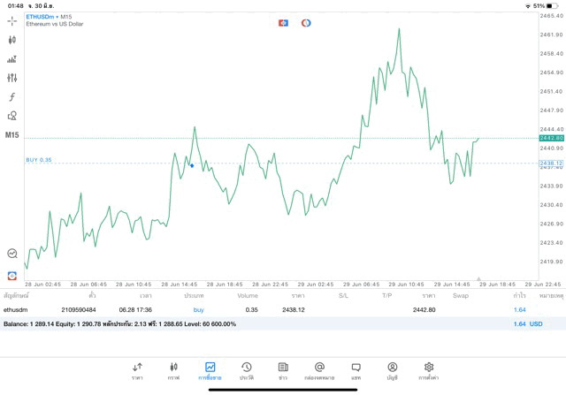Open the function indicator icon
Screen dimensions: 566x395
pos(12,97)
